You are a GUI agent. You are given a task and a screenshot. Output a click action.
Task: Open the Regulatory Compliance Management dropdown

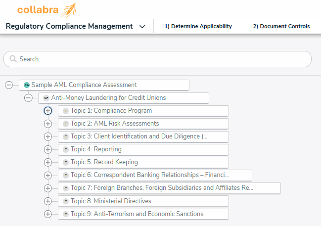click(142, 27)
